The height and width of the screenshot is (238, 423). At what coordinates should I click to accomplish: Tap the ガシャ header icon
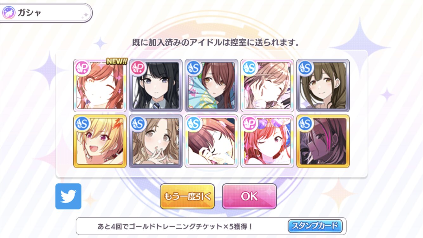click(9, 13)
